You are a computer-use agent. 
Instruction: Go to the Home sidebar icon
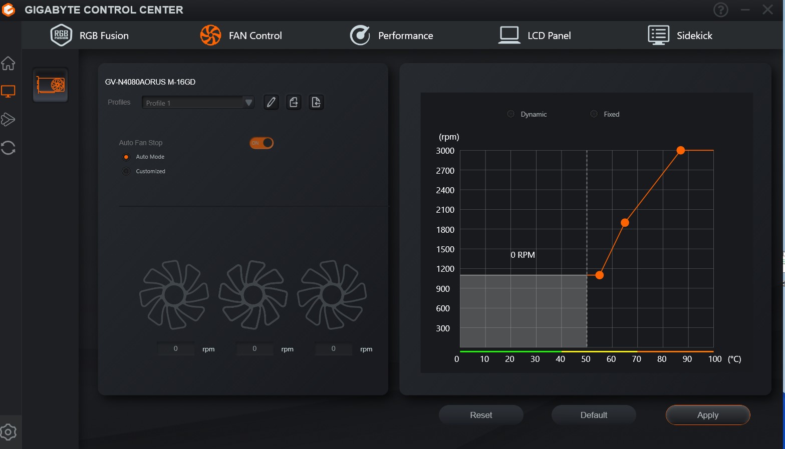click(x=9, y=64)
